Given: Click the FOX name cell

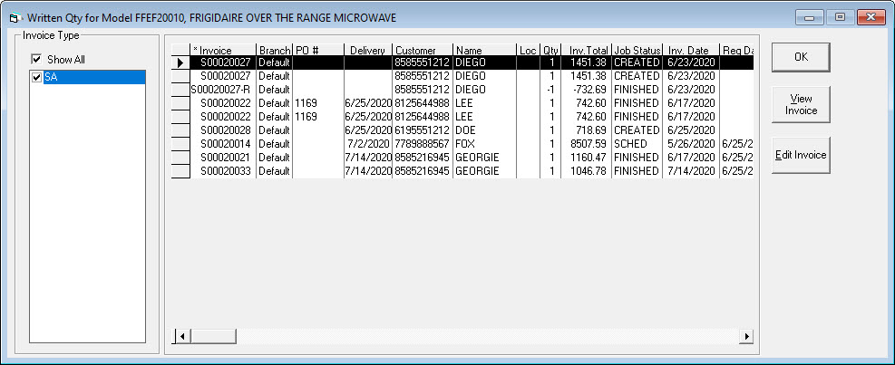Looking at the screenshot, I should point(484,144).
